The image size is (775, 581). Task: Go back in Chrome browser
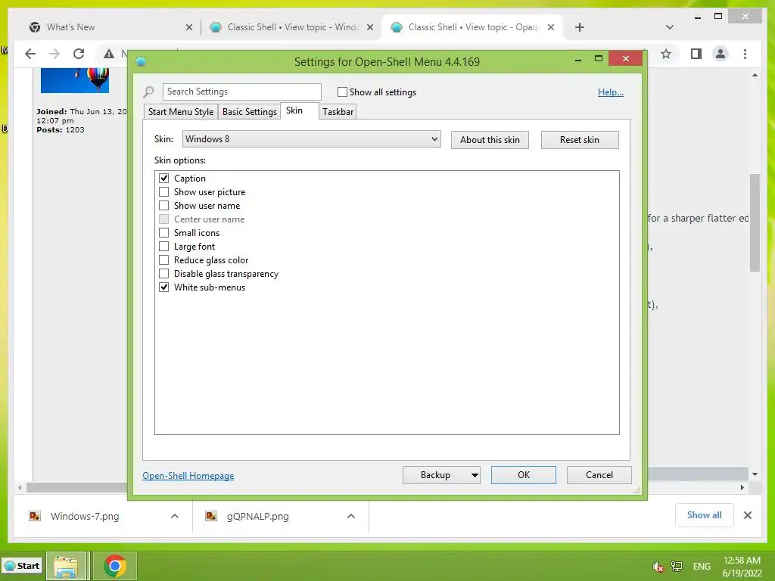pyautogui.click(x=30, y=54)
